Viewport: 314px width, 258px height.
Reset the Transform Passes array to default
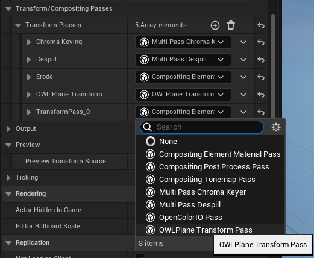261,25
